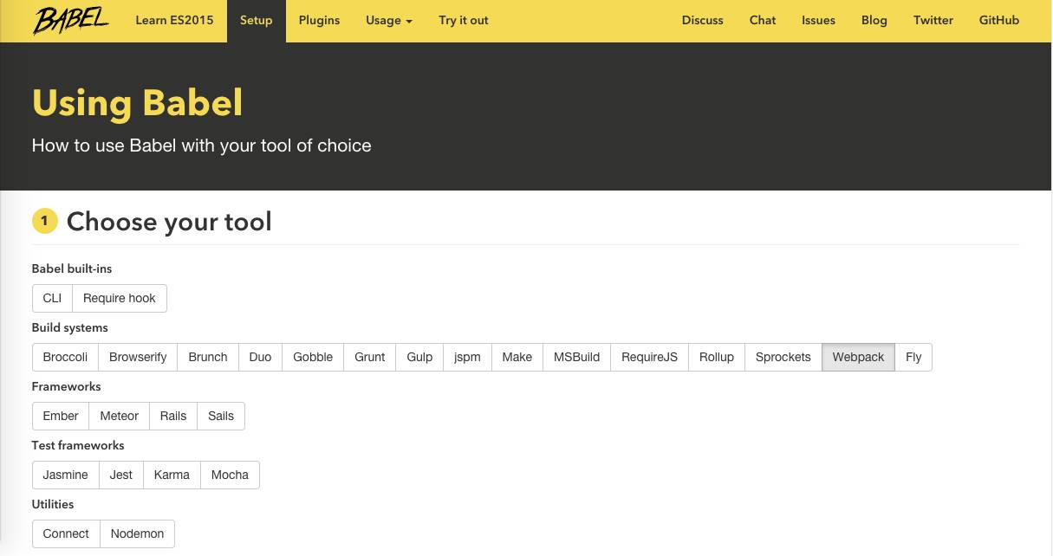Screen dimensions: 1053x556
Task: Expand the Usage dropdown menu
Action: (x=389, y=20)
